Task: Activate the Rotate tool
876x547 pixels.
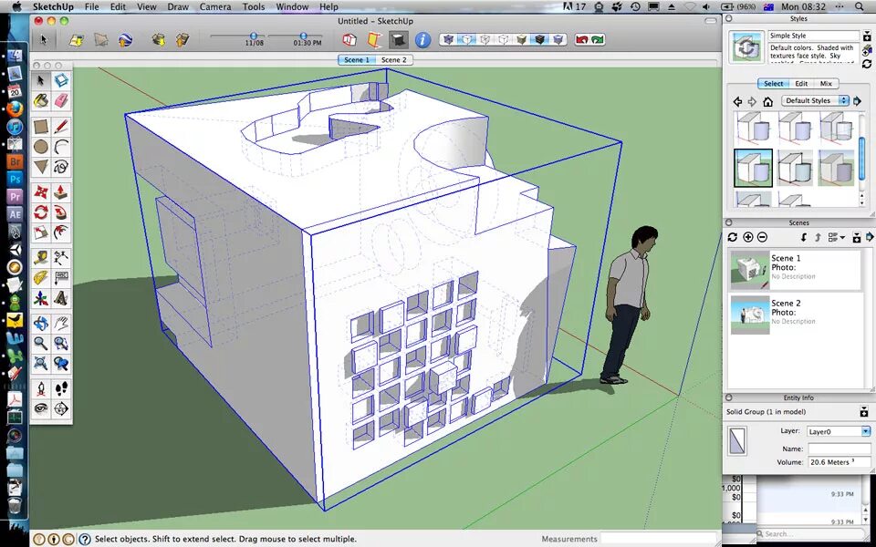Action: click(41, 212)
